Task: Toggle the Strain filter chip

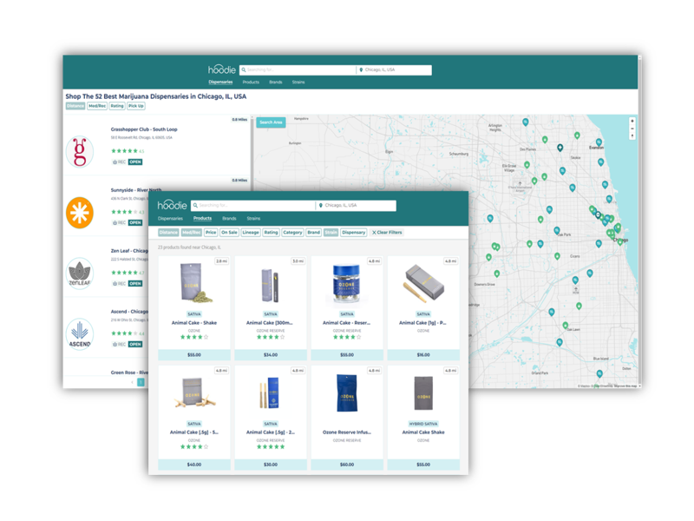Action: 331,232
